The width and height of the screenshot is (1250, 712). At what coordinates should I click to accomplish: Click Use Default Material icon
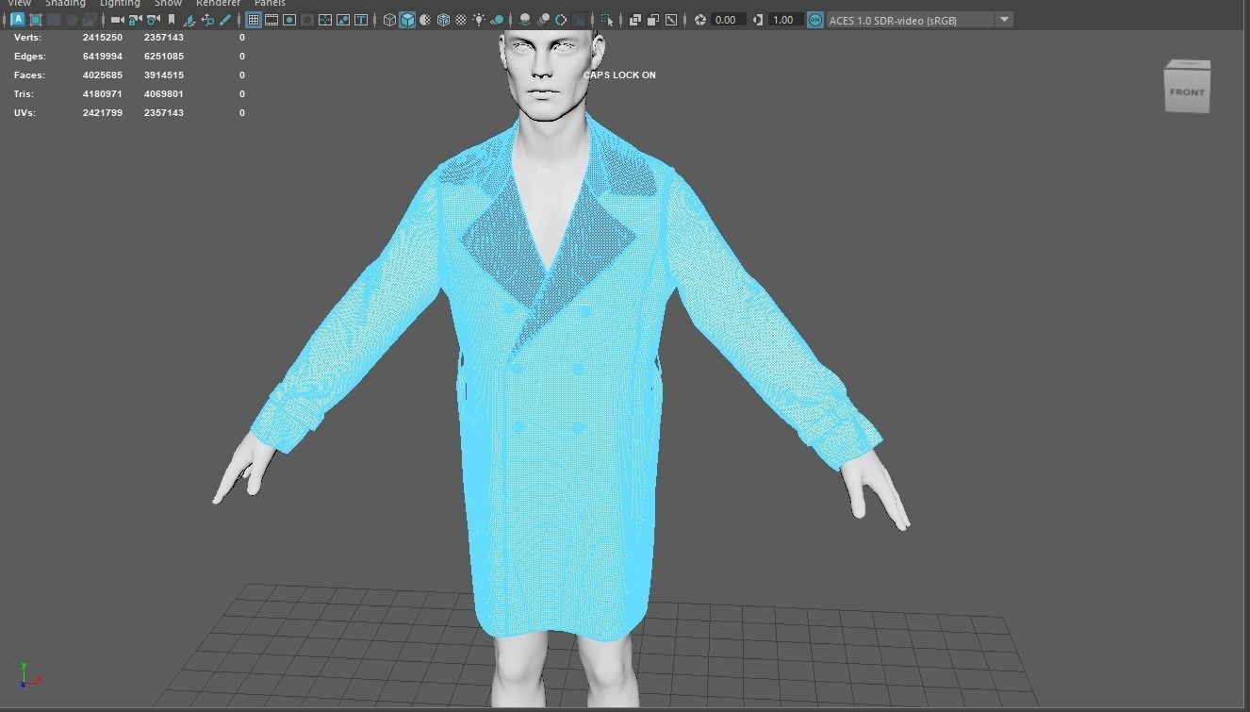coord(425,20)
